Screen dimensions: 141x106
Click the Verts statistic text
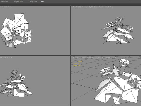(x=77, y=65)
